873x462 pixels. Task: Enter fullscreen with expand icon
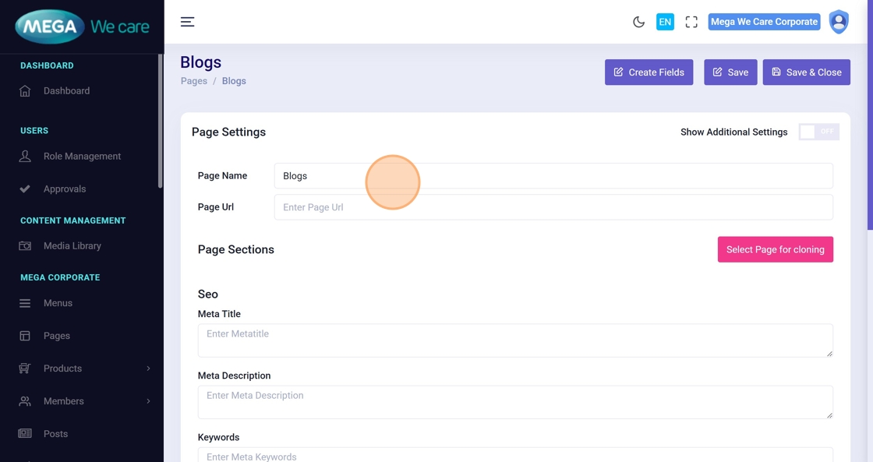[691, 22]
